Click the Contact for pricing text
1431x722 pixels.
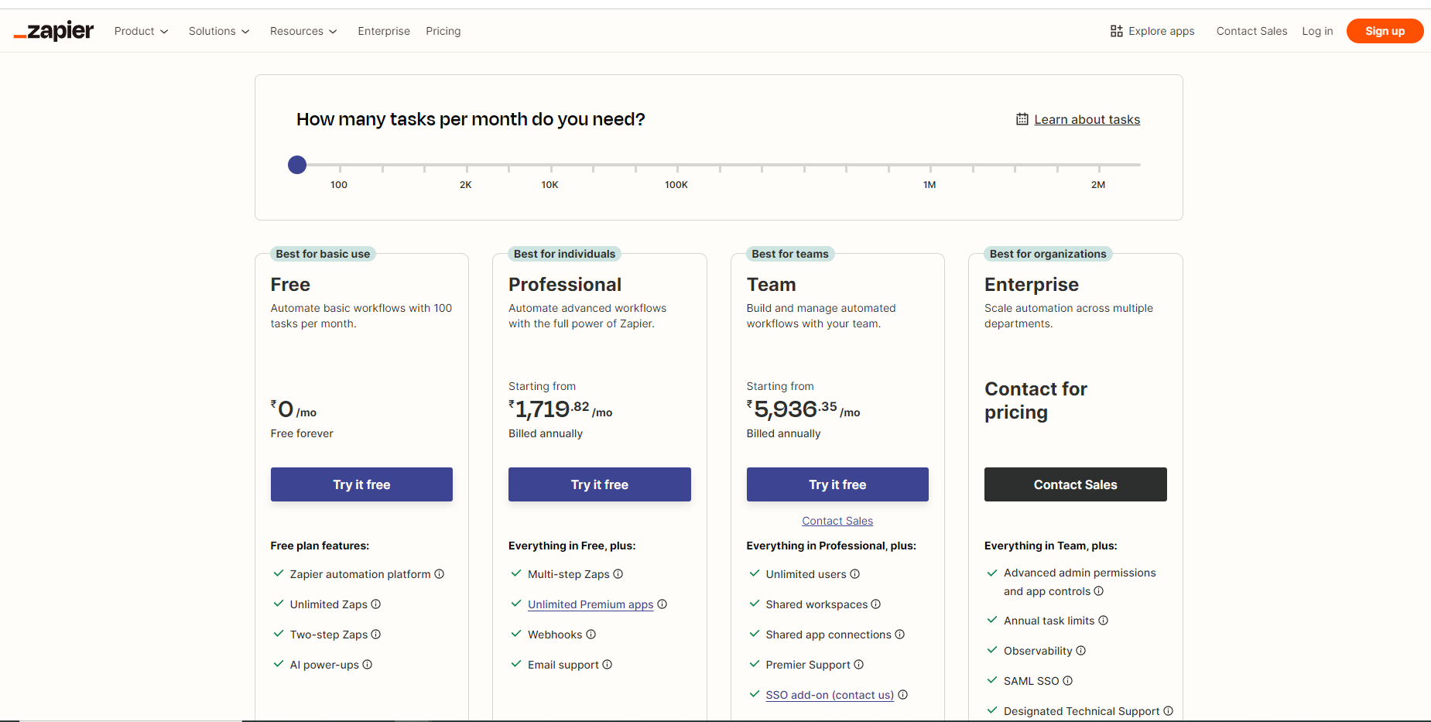[x=1036, y=400]
